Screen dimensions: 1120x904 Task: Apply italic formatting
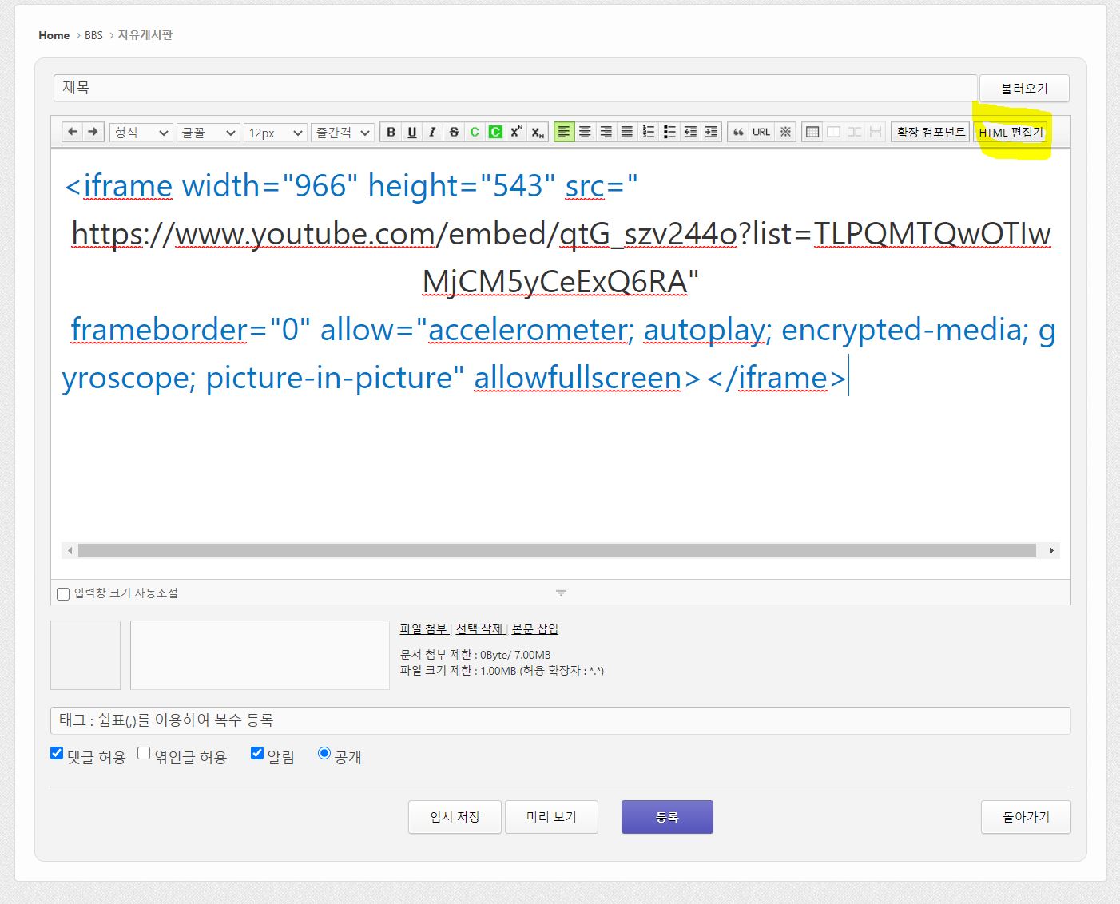point(432,133)
